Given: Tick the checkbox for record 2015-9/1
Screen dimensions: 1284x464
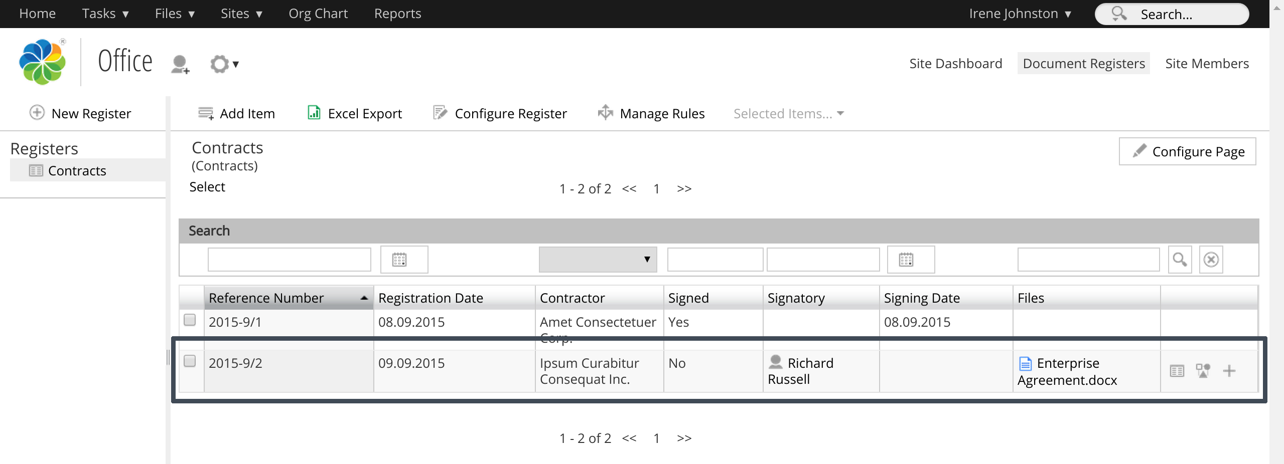Looking at the screenshot, I should [x=190, y=320].
